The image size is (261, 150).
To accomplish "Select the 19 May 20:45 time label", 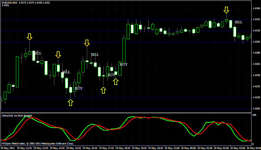I will 156,148.
